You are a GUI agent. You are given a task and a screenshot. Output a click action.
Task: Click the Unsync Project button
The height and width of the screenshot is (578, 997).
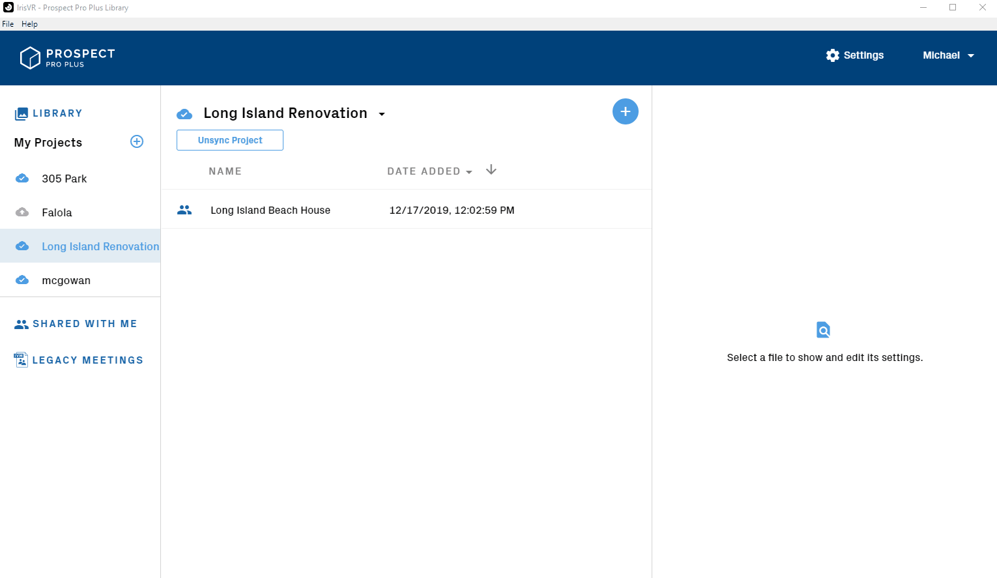pos(230,140)
